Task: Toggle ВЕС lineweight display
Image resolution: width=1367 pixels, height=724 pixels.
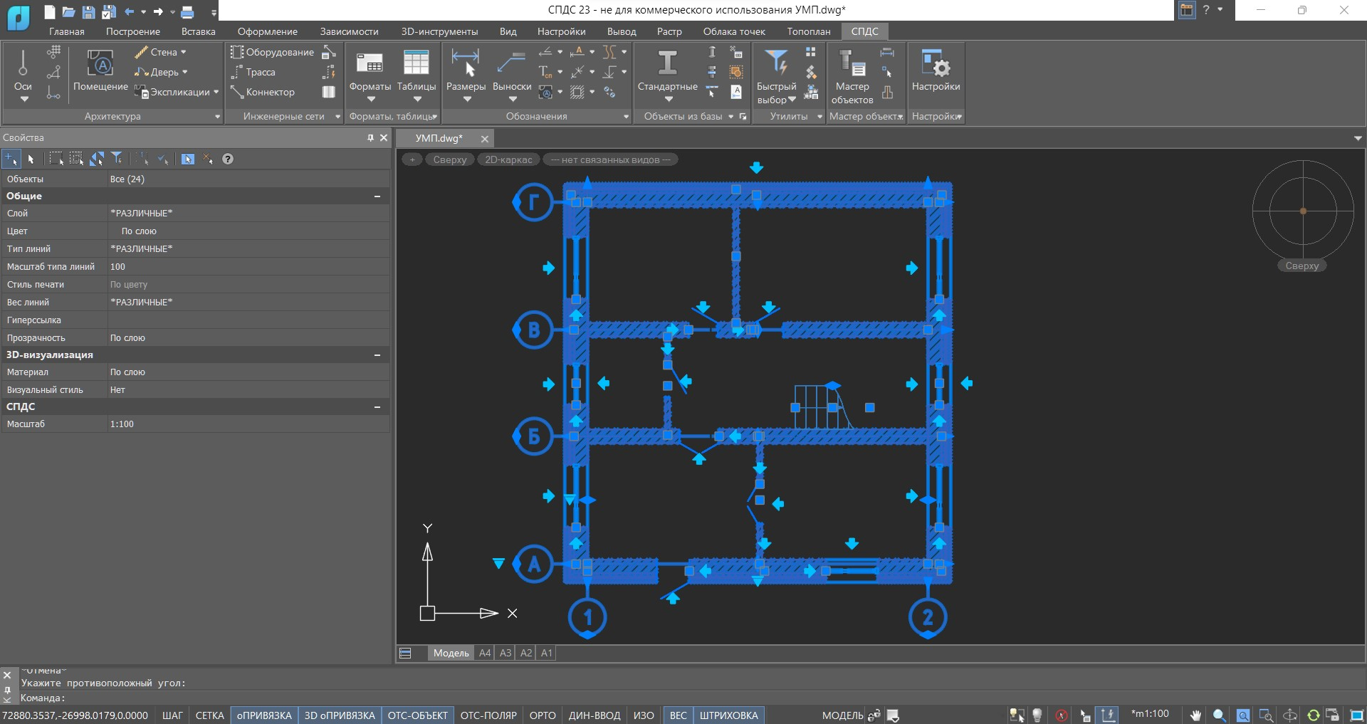Action: point(678,715)
